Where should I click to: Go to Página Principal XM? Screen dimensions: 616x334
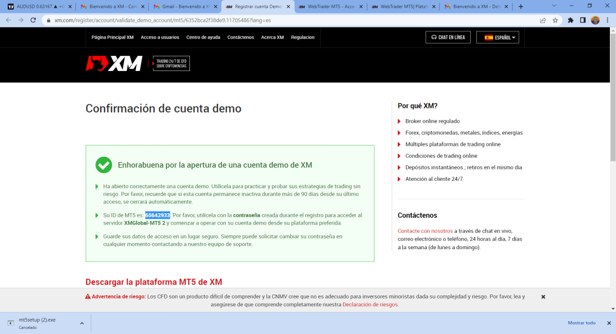(112, 38)
